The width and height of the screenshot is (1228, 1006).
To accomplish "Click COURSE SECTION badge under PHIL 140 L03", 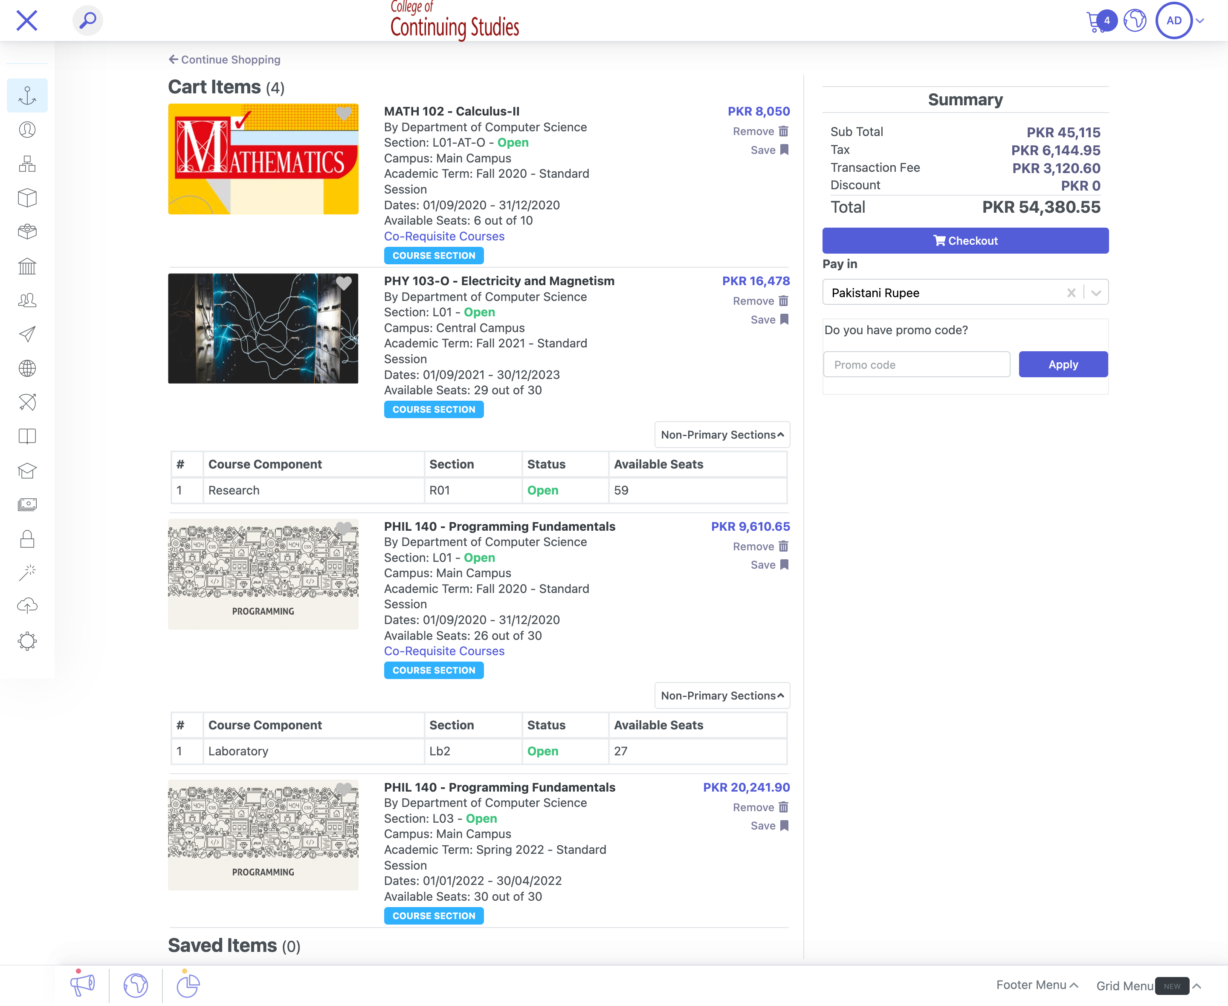I will [x=434, y=916].
